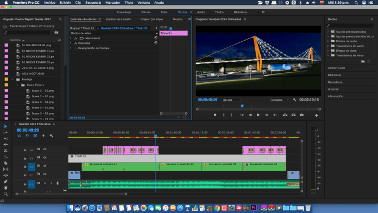
Task: Click Go to In point button
Action: [x=242, y=115]
